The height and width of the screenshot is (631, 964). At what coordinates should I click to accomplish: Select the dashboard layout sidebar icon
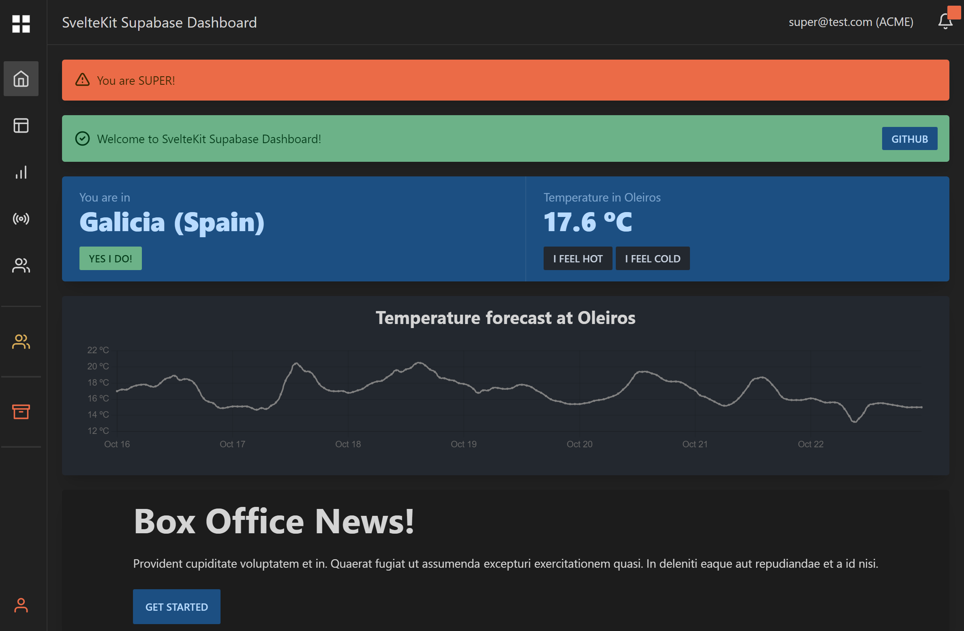(x=21, y=126)
